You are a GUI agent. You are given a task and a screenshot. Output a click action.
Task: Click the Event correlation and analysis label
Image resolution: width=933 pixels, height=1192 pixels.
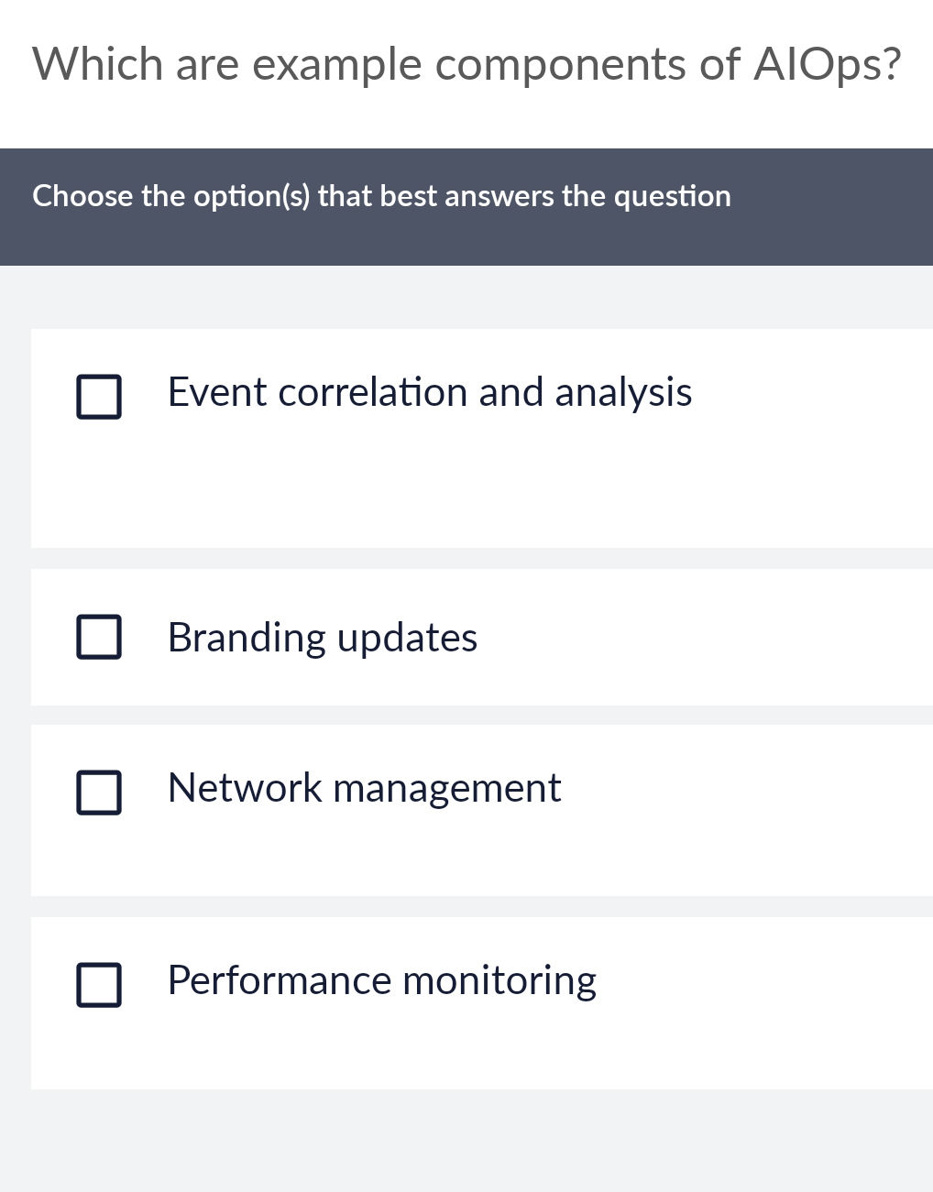430,394
